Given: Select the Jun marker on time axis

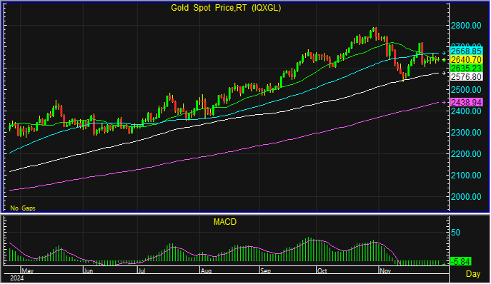Looking at the screenshot, I should [89, 271].
